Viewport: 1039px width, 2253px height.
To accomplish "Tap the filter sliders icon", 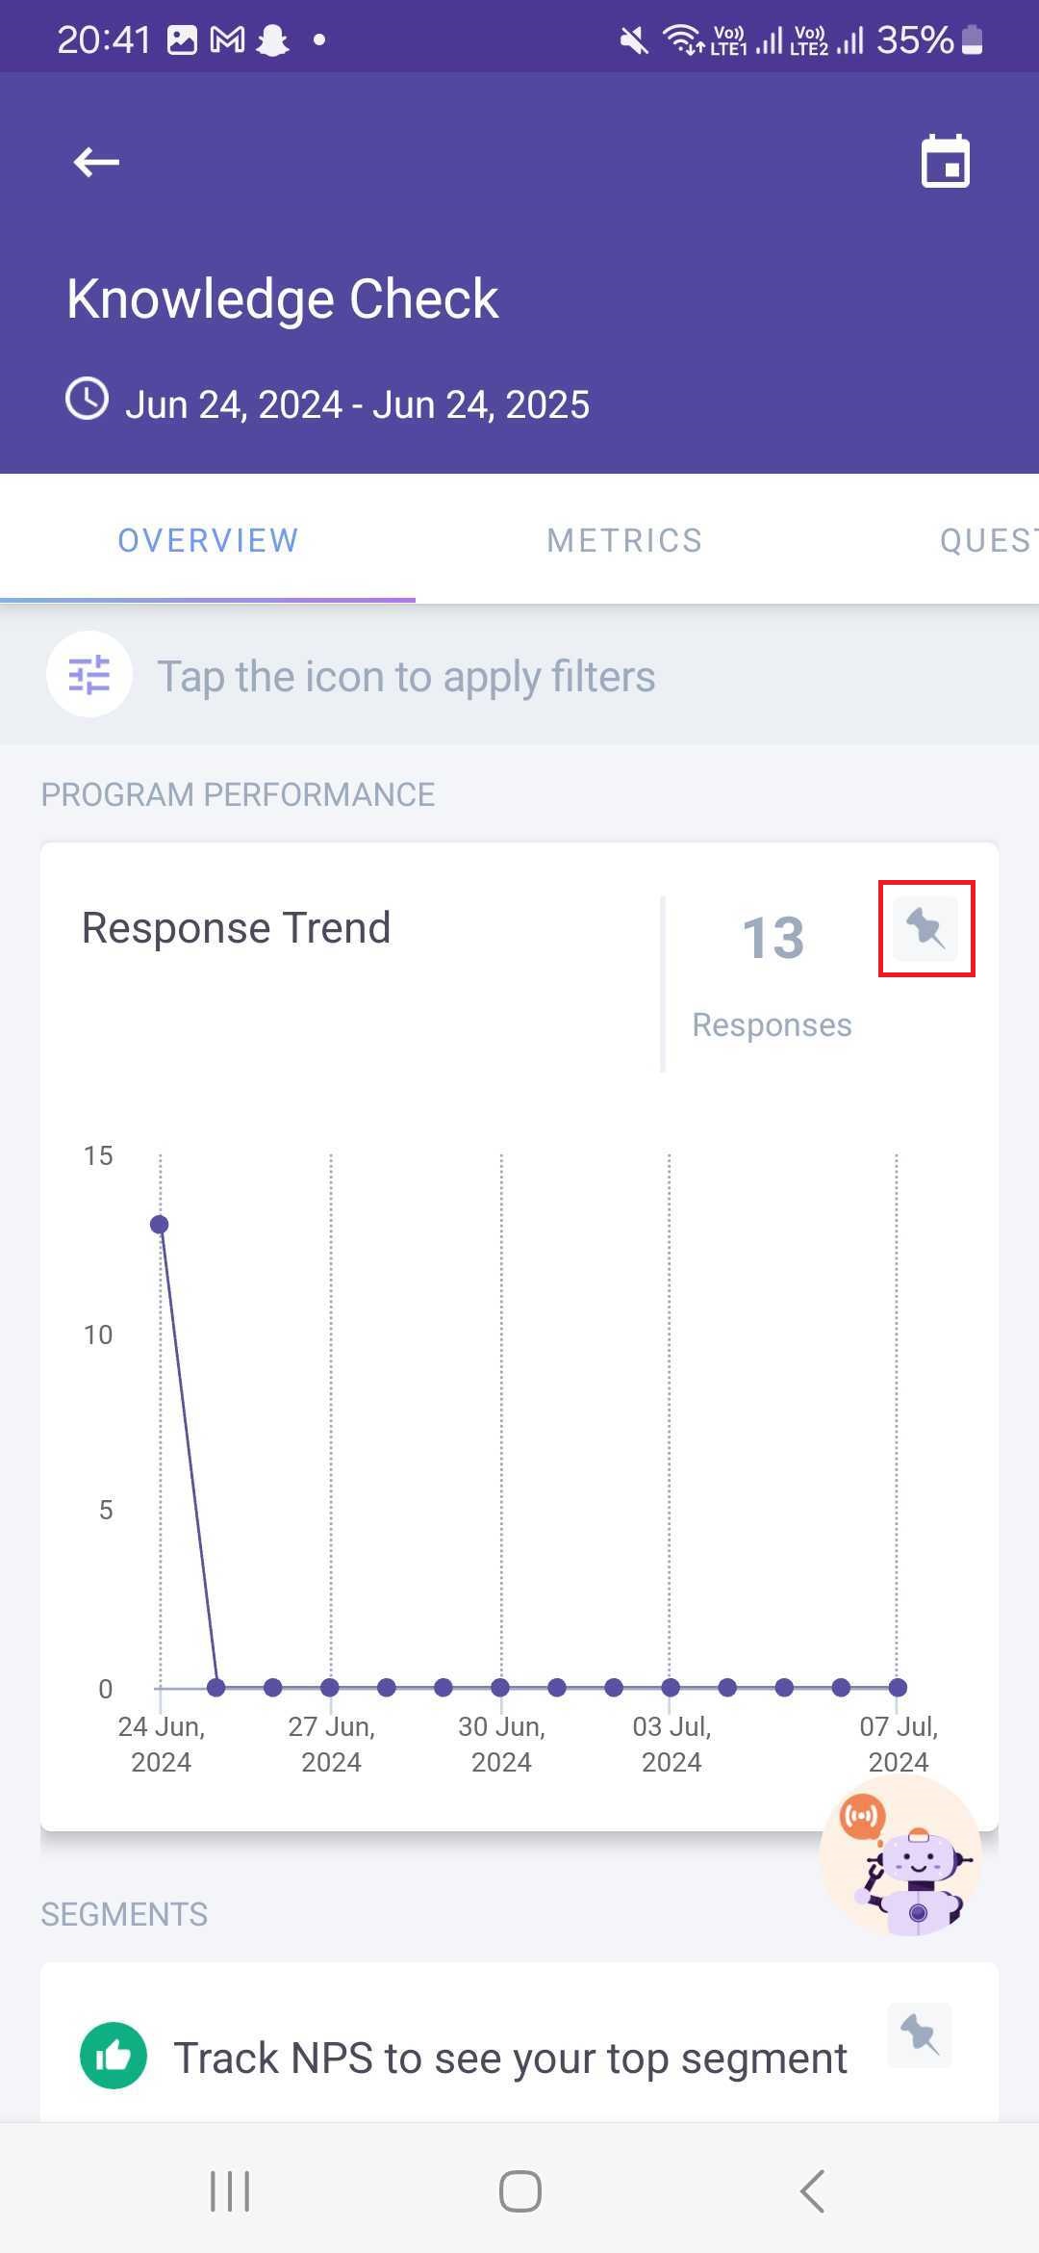I will [89, 675].
